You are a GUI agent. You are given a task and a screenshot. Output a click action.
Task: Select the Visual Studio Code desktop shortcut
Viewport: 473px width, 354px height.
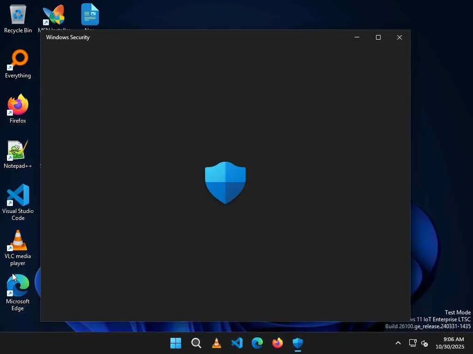pos(18,202)
